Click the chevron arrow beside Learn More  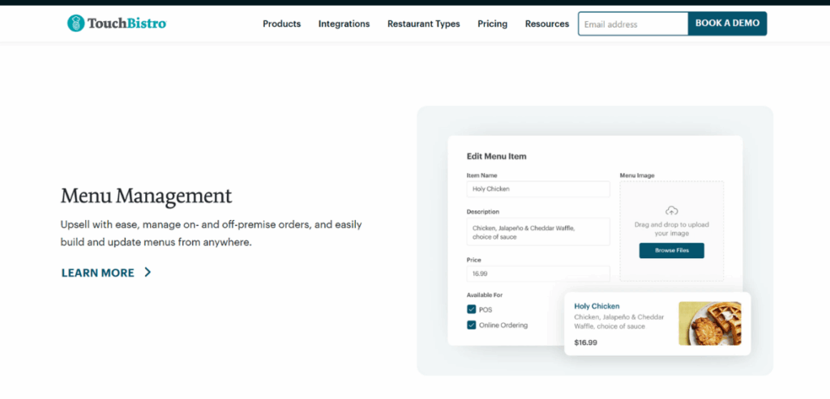(x=148, y=273)
